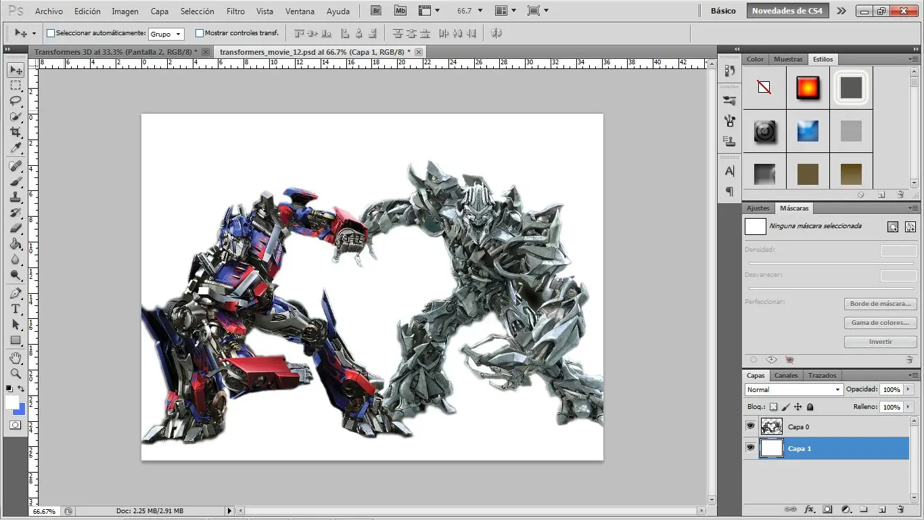Add a layer mask in Capas panel

tap(827, 509)
